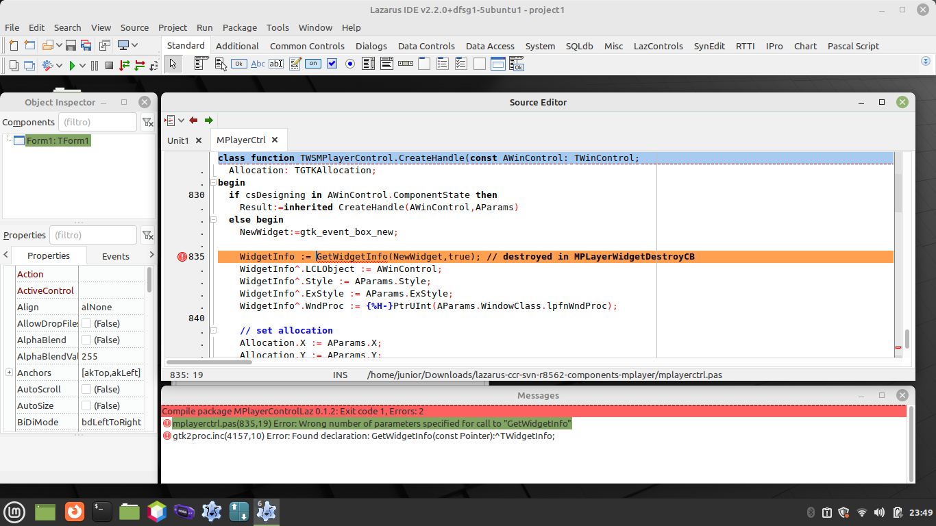Jump back using red arrow in Source Editor
The height and width of the screenshot is (526, 936).
tap(193, 120)
